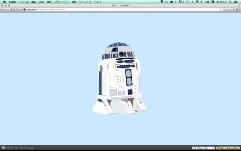Open the 表示 menu
Image resolution: width=241 pixels, height=151 pixels.
[41, 2]
